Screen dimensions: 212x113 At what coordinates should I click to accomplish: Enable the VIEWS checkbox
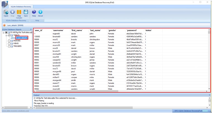[9, 44]
